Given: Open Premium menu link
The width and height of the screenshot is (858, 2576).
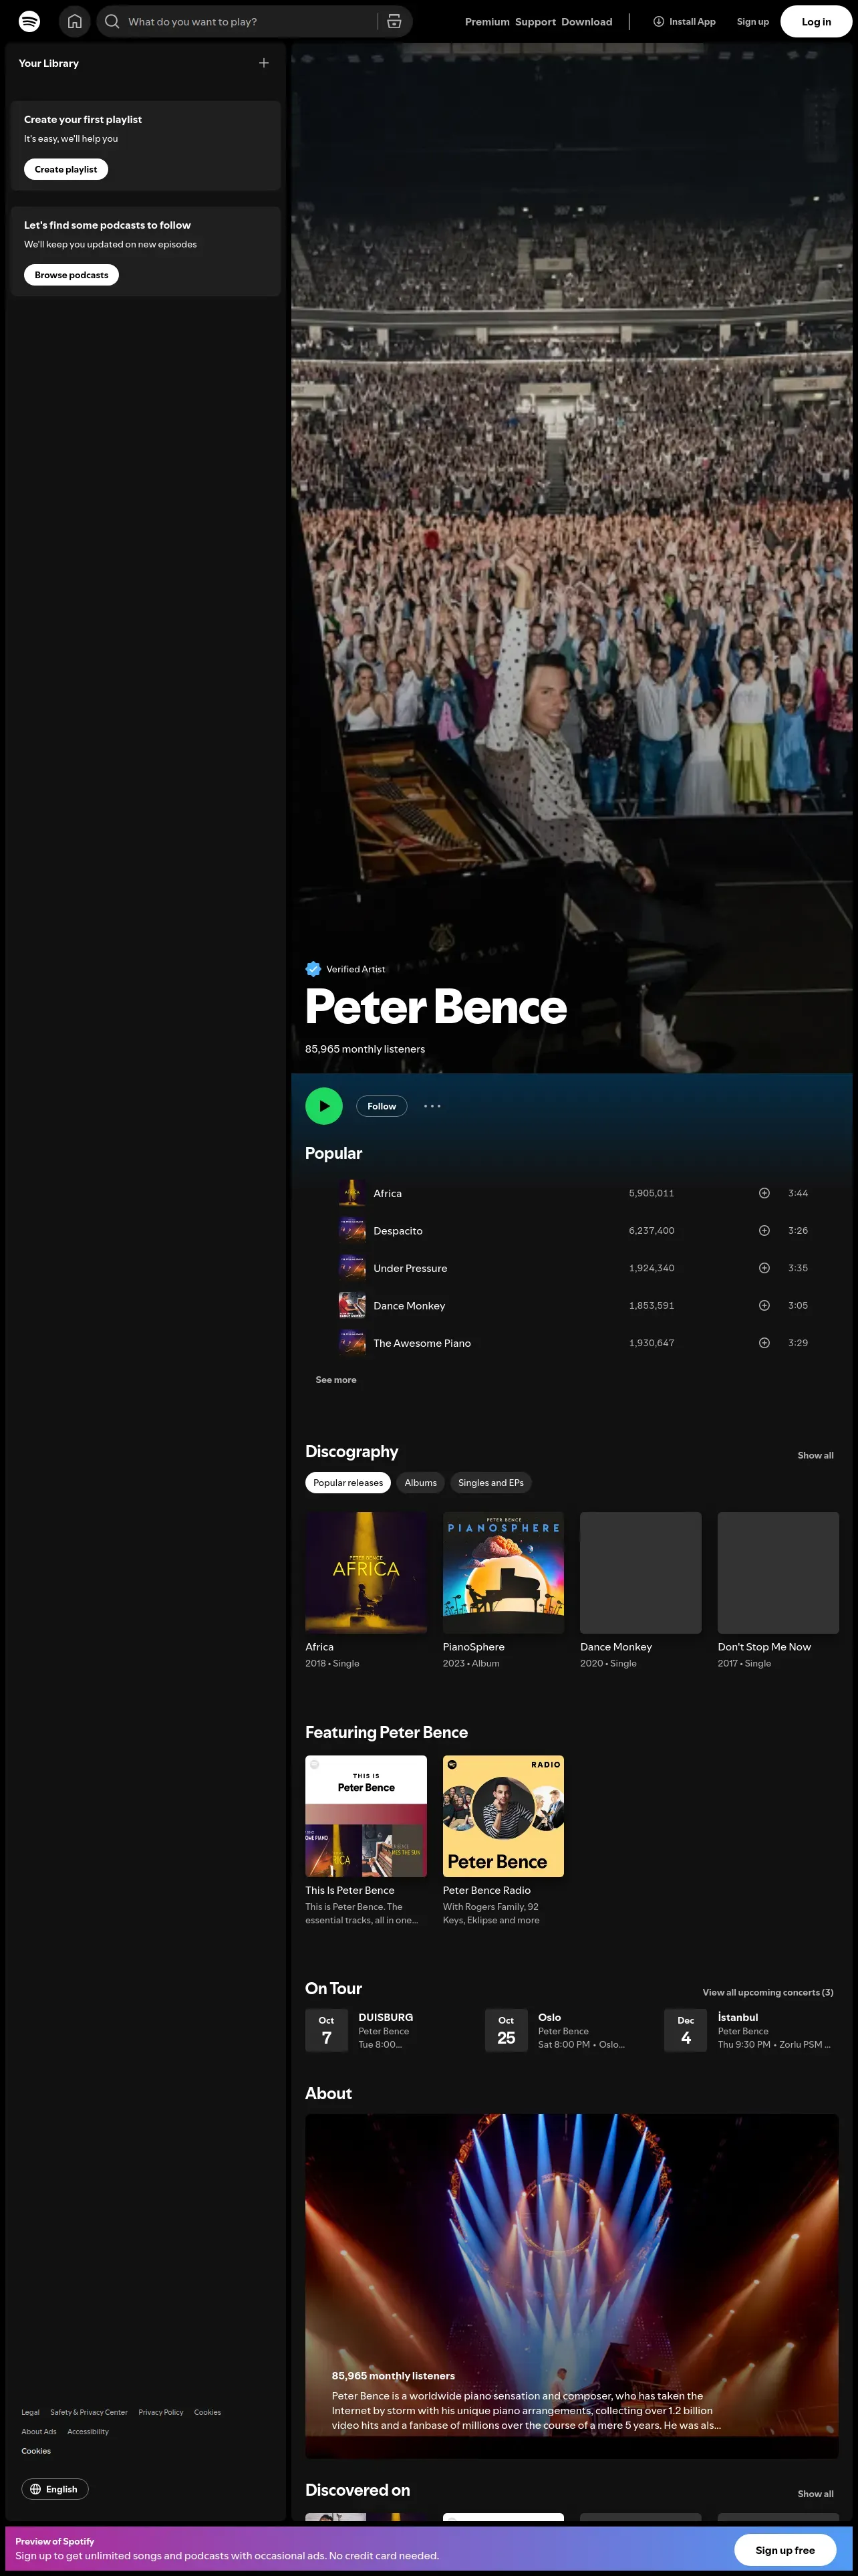Looking at the screenshot, I should click(486, 22).
